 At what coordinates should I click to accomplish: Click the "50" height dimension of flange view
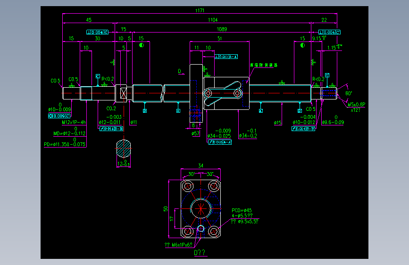[166, 209]
